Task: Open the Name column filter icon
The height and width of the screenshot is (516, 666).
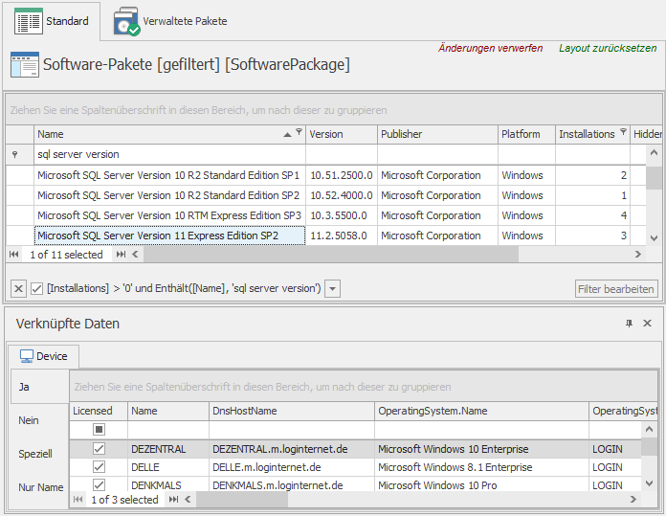Action: tap(299, 131)
